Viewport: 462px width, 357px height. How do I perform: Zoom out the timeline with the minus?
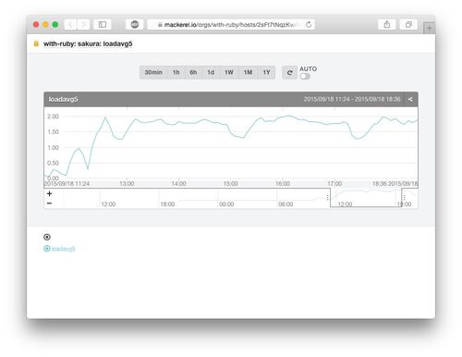(x=49, y=203)
